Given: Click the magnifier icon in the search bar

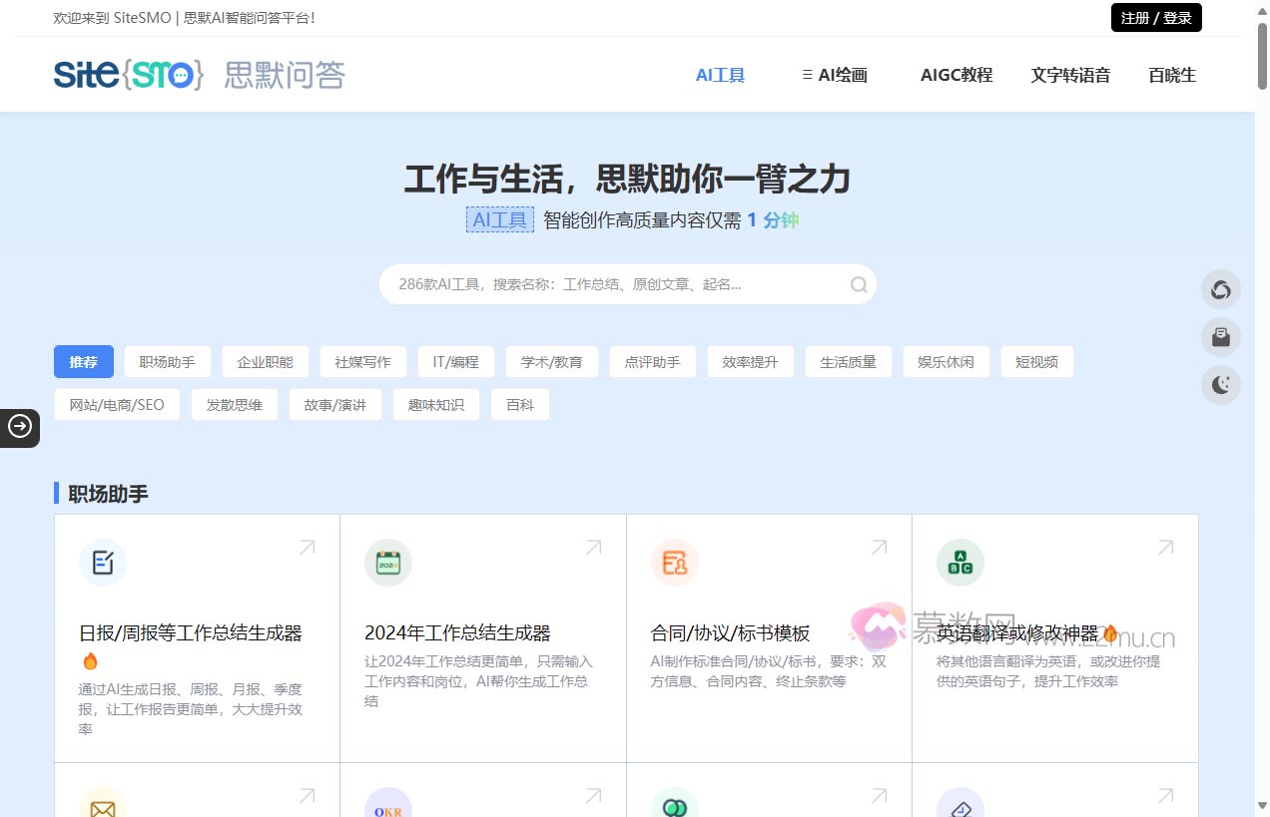Looking at the screenshot, I should [859, 284].
